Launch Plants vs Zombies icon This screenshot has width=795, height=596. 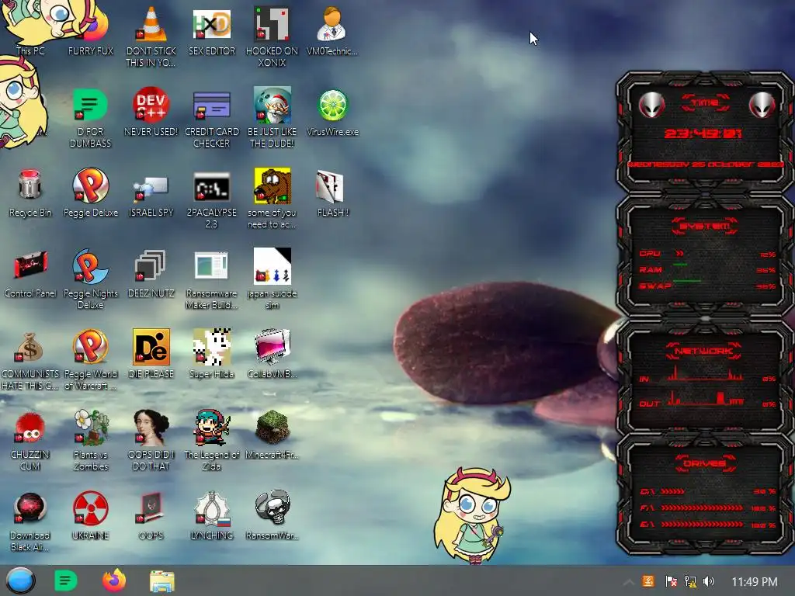coord(92,428)
